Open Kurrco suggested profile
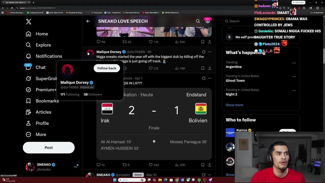 tap(242, 130)
